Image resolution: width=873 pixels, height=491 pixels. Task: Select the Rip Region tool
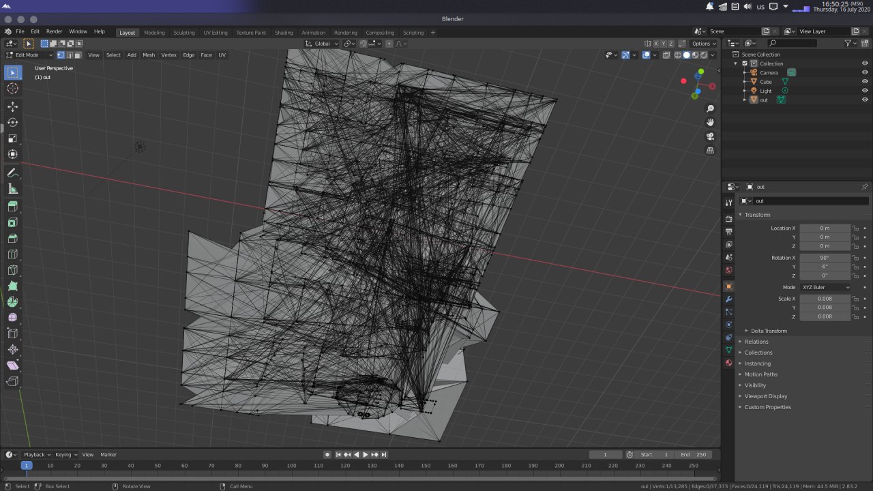click(13, 381)
